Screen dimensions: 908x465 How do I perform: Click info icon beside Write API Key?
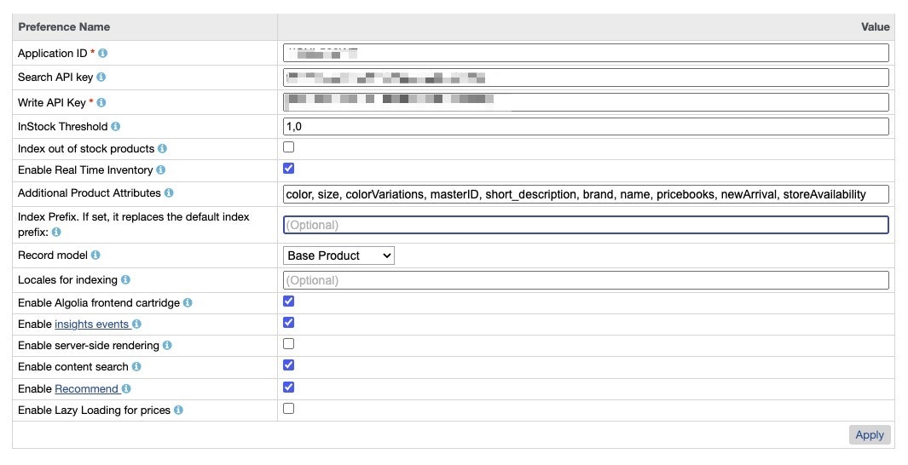point(101,102)
